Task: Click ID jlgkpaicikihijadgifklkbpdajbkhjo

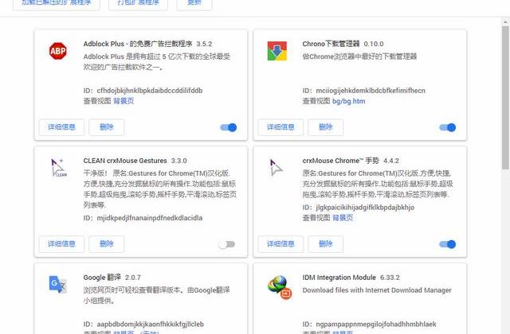Action: 365,208
